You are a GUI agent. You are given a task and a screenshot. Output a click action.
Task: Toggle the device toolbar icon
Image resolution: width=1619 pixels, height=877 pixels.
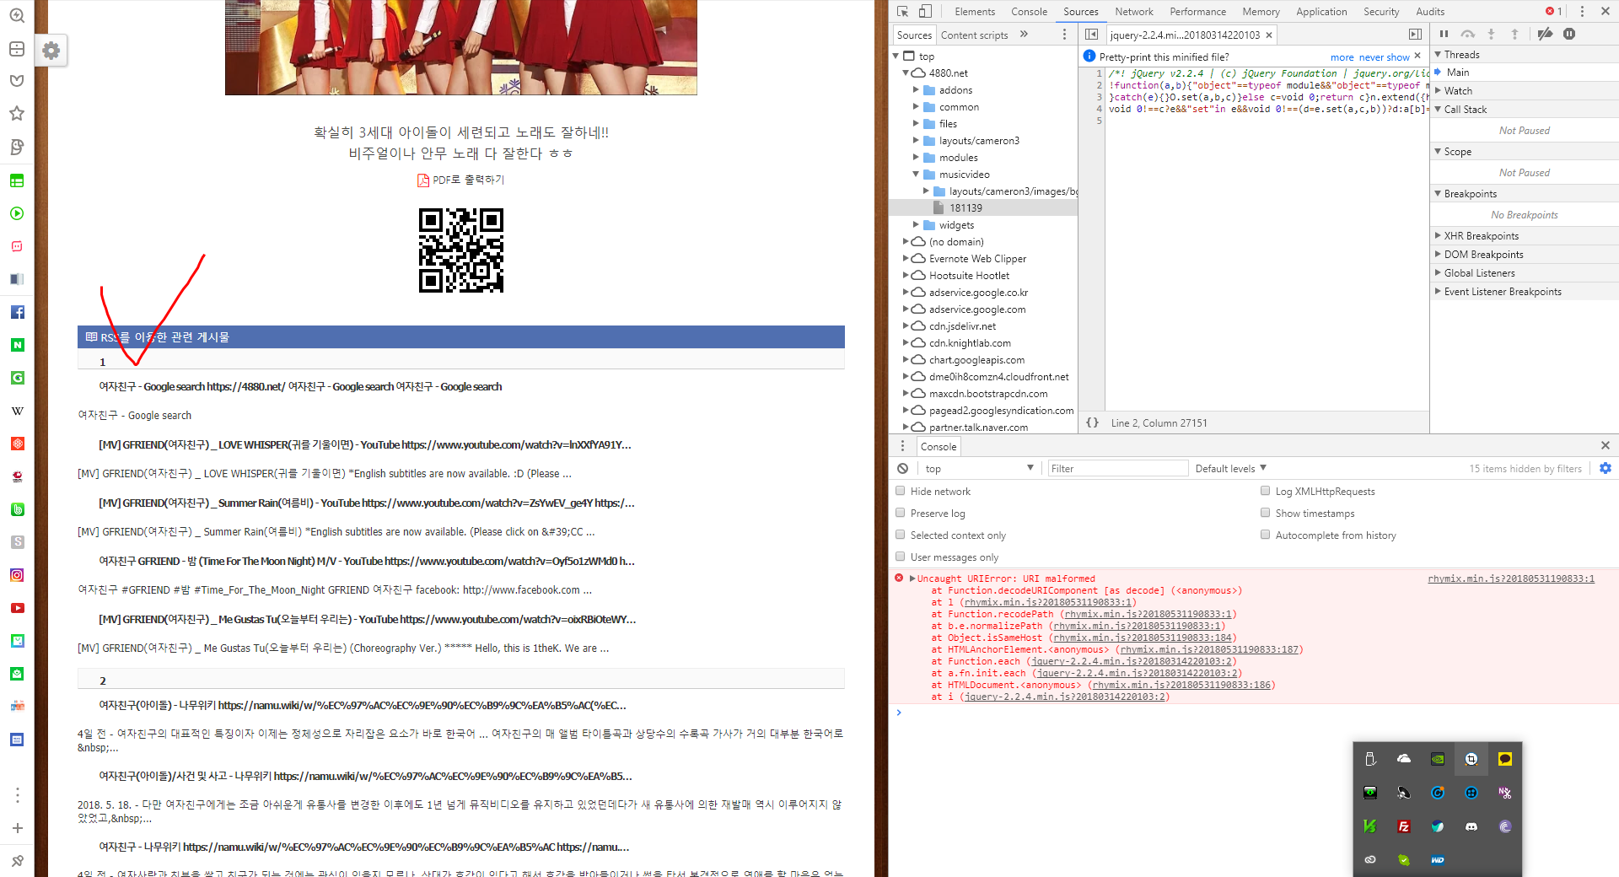925,11
